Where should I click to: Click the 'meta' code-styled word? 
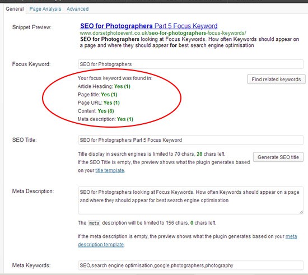tap(94, 223)
